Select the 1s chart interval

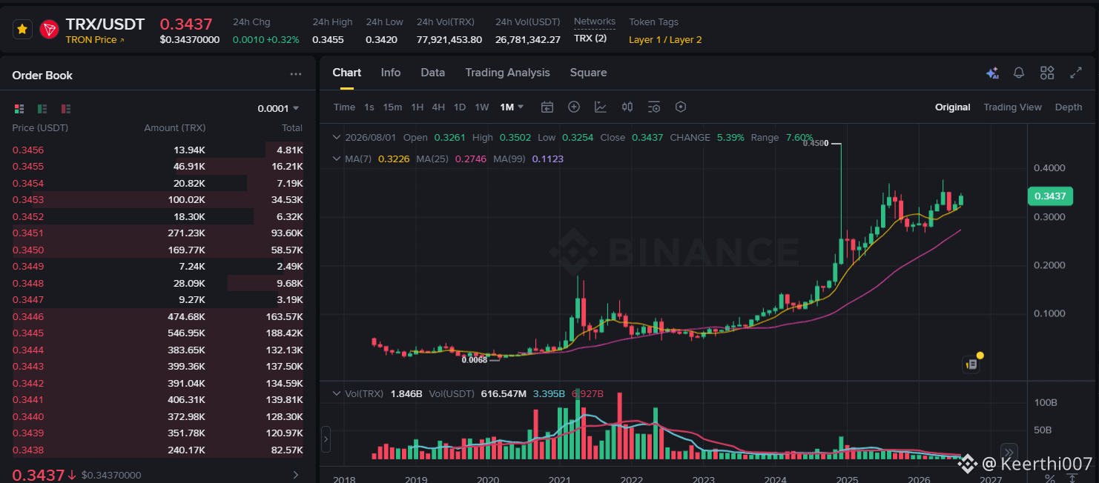click(x=369, y=107)
